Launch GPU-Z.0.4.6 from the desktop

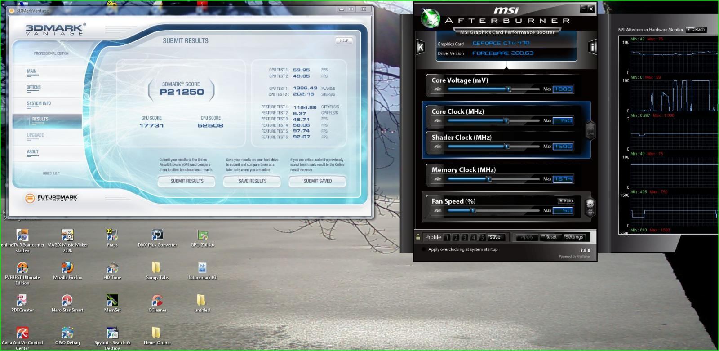202,235
